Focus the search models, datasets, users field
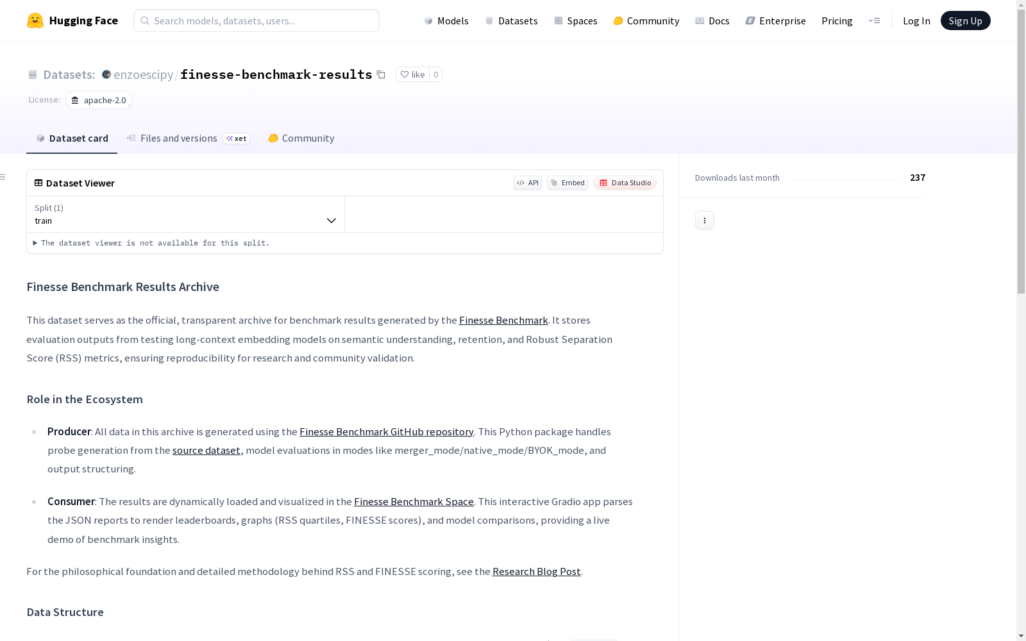Viewport: 1026px width, 641px height. 256,21
